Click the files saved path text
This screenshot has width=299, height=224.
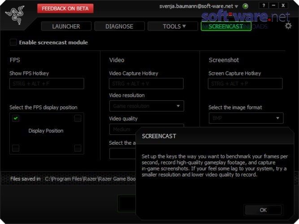[x=90, y=179]
